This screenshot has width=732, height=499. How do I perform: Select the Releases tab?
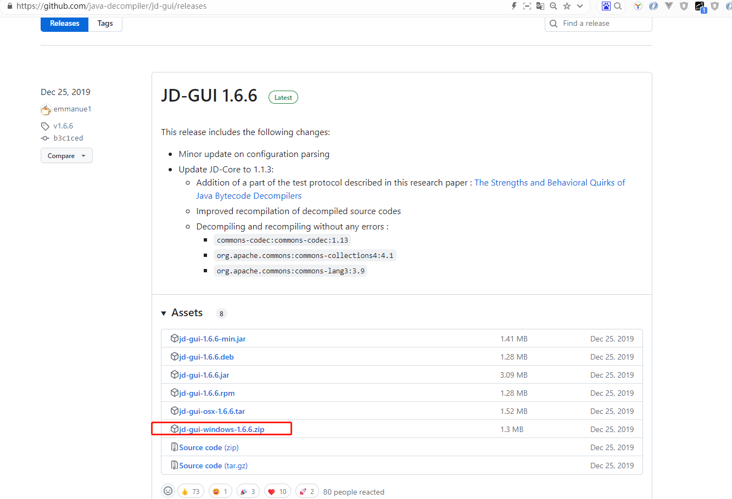[65, 24]
